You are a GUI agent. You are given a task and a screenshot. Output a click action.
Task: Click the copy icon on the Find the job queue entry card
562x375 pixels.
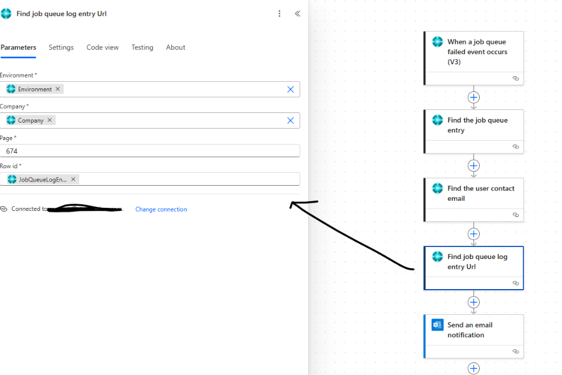pos(515,147)
